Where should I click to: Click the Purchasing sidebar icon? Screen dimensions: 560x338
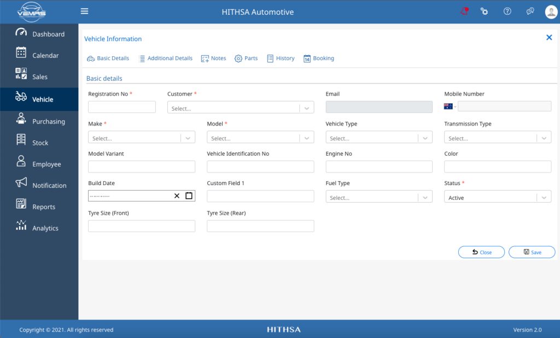click(x=21, y=118)
